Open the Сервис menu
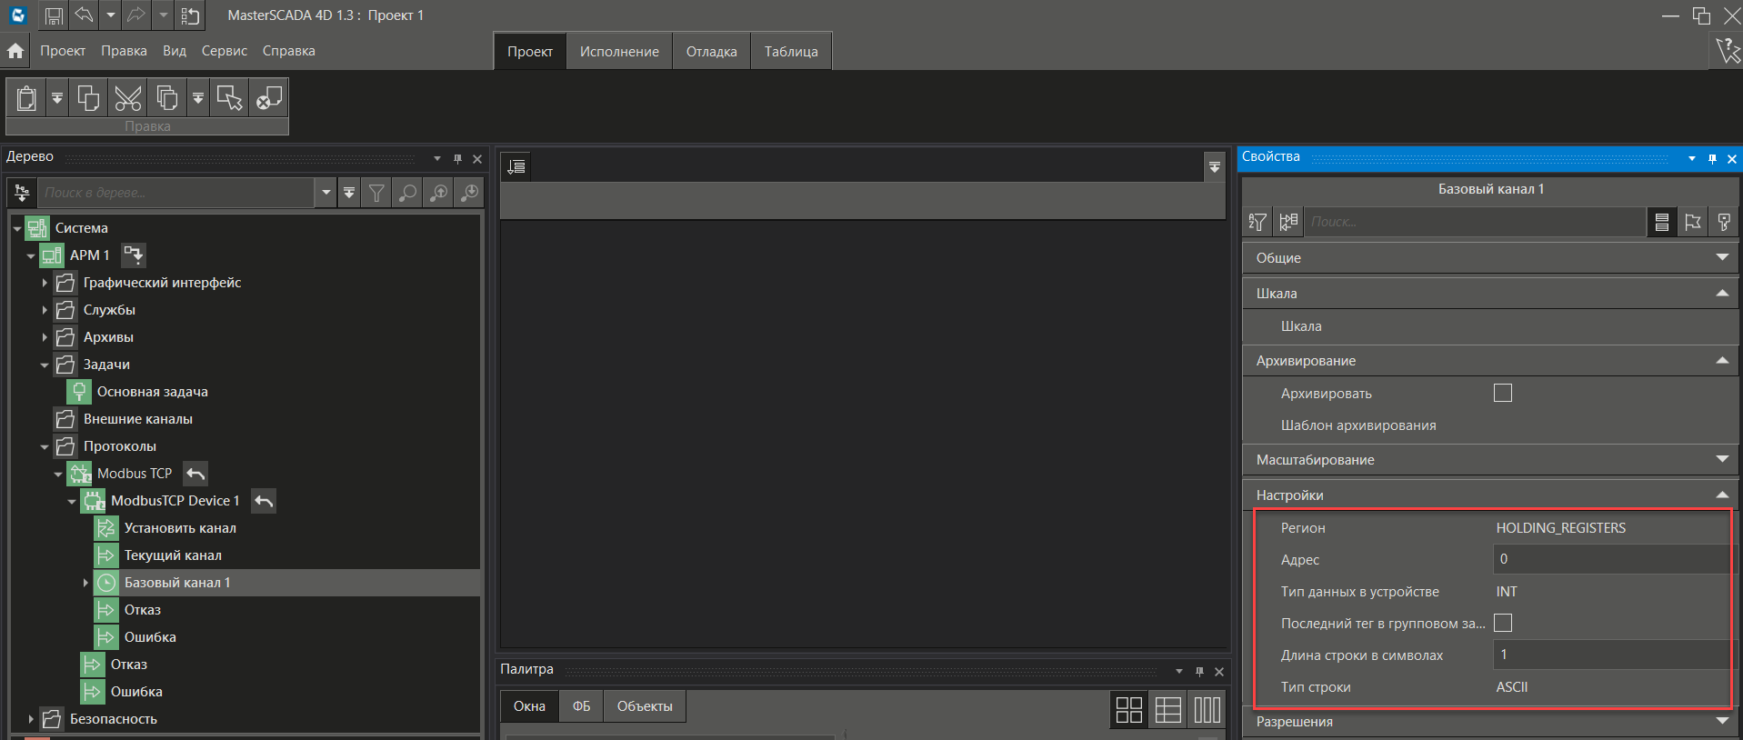 click(224, 51)
